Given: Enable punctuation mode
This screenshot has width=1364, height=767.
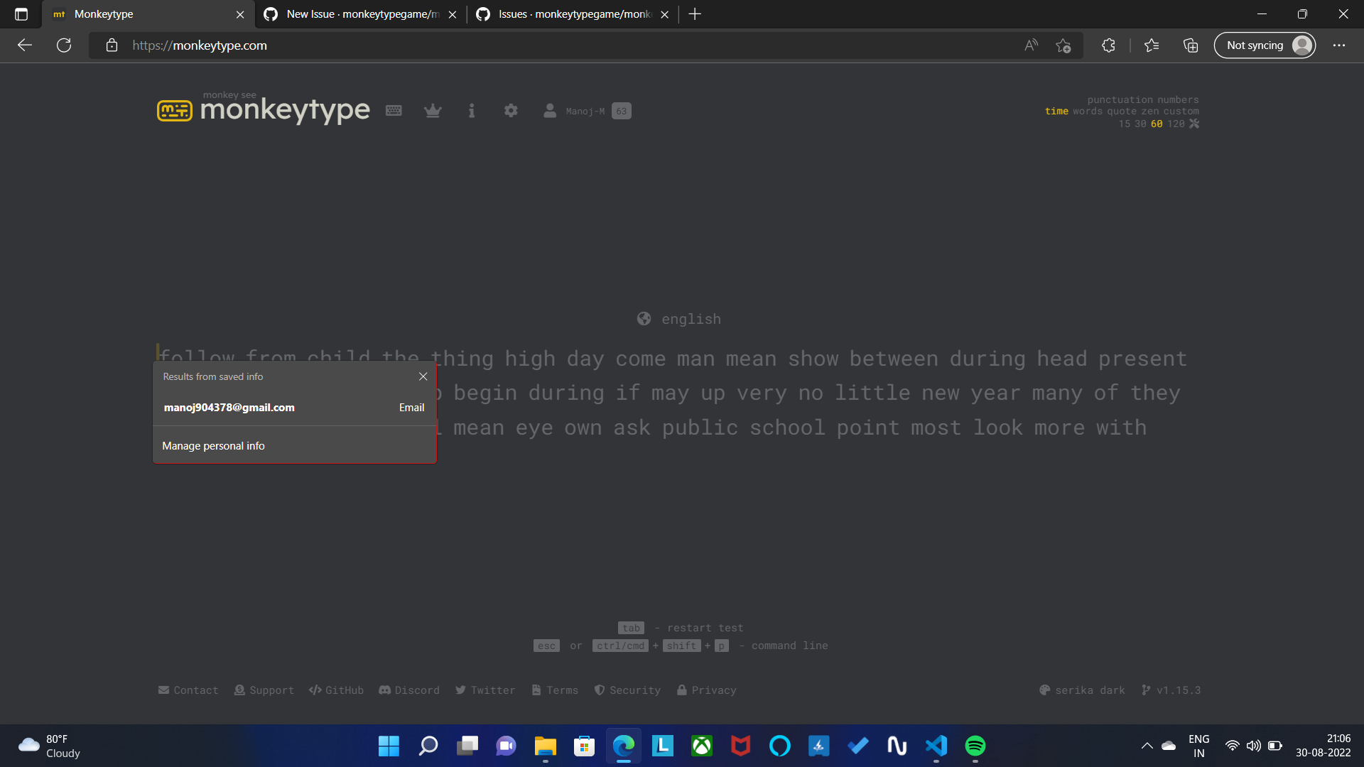Looking at the screenshot, I should point(1120,99).
